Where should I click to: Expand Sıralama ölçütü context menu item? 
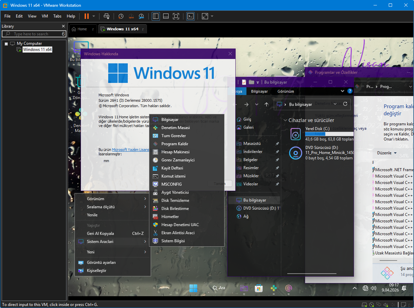coord(112,207)
